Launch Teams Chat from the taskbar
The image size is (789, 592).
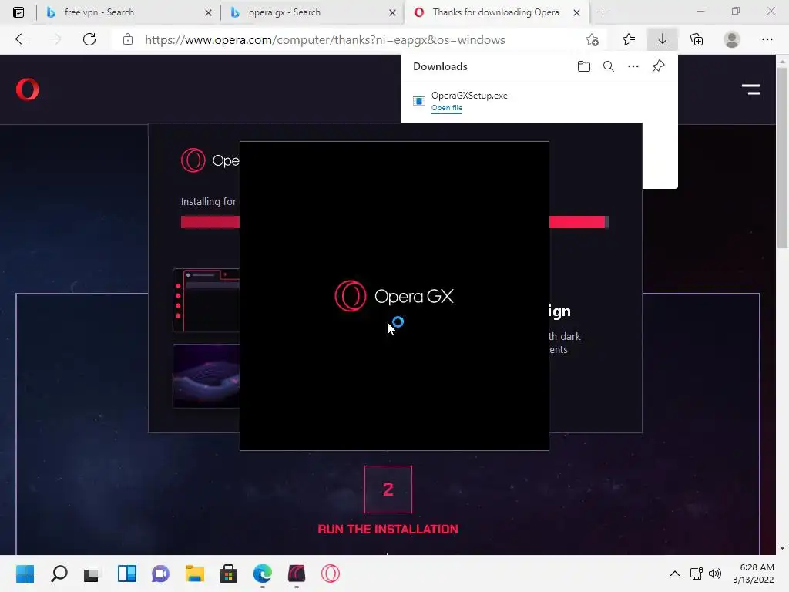(x=160, y=573)
